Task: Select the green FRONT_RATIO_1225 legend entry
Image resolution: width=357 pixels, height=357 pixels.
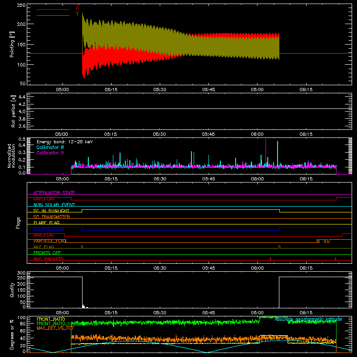Action: (58, 324)
